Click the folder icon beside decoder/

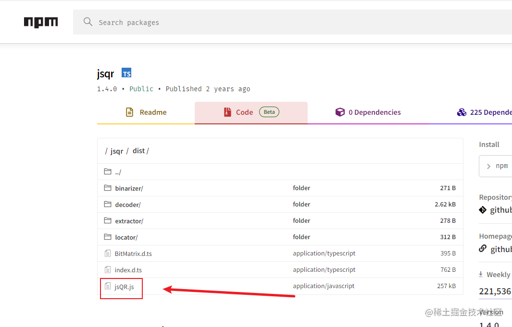click(107, 204)
